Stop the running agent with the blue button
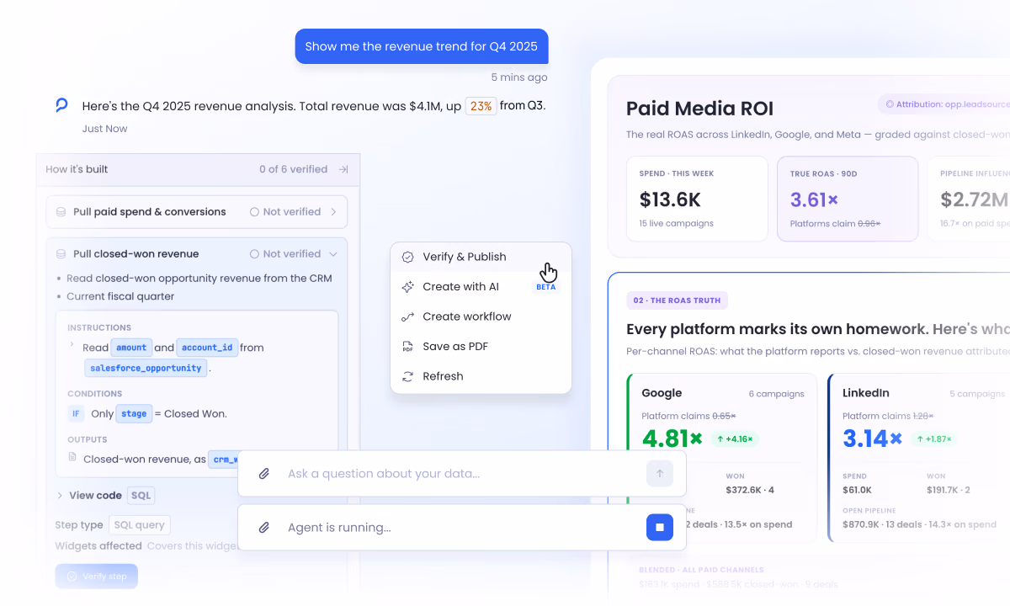The width and height of the screenshot is (1010, 606). coord(660,528)
